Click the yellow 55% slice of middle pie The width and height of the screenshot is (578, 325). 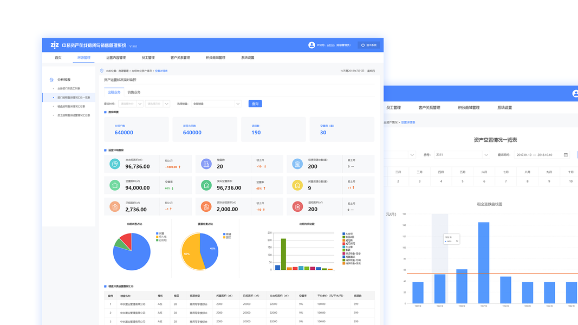tap(190, 253)
